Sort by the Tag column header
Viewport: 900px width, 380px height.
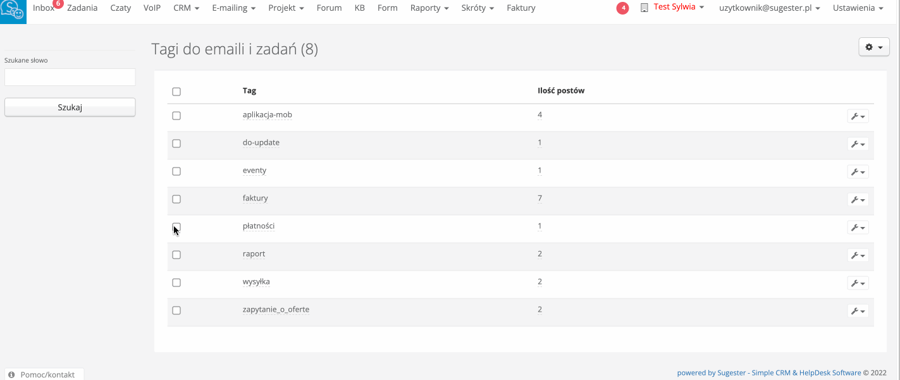coord(250,91)
